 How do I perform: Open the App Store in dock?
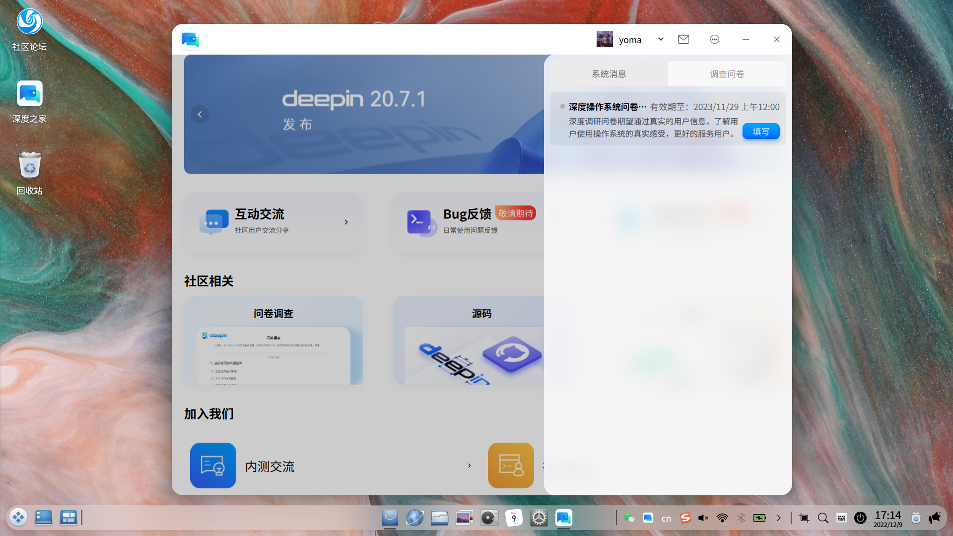[390, 518]
